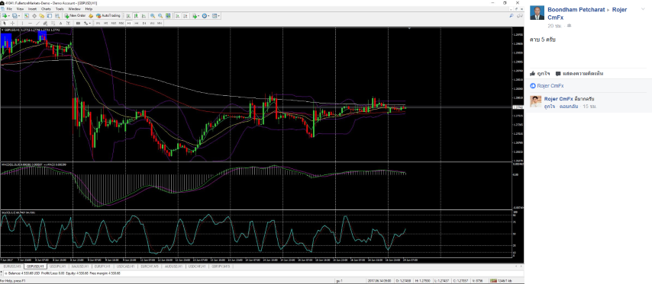Click the New Order toolbar button
Screen dimensions: 652x284
[x=76, y=16]
